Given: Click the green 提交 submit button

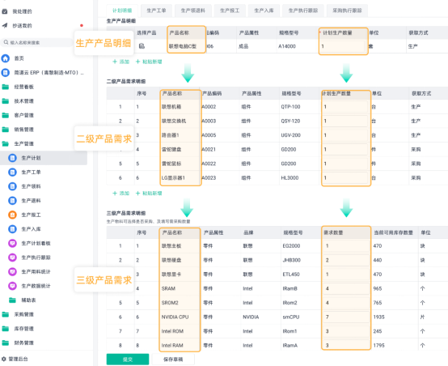Looking at the screenshot, I should (x=128, y=360).
